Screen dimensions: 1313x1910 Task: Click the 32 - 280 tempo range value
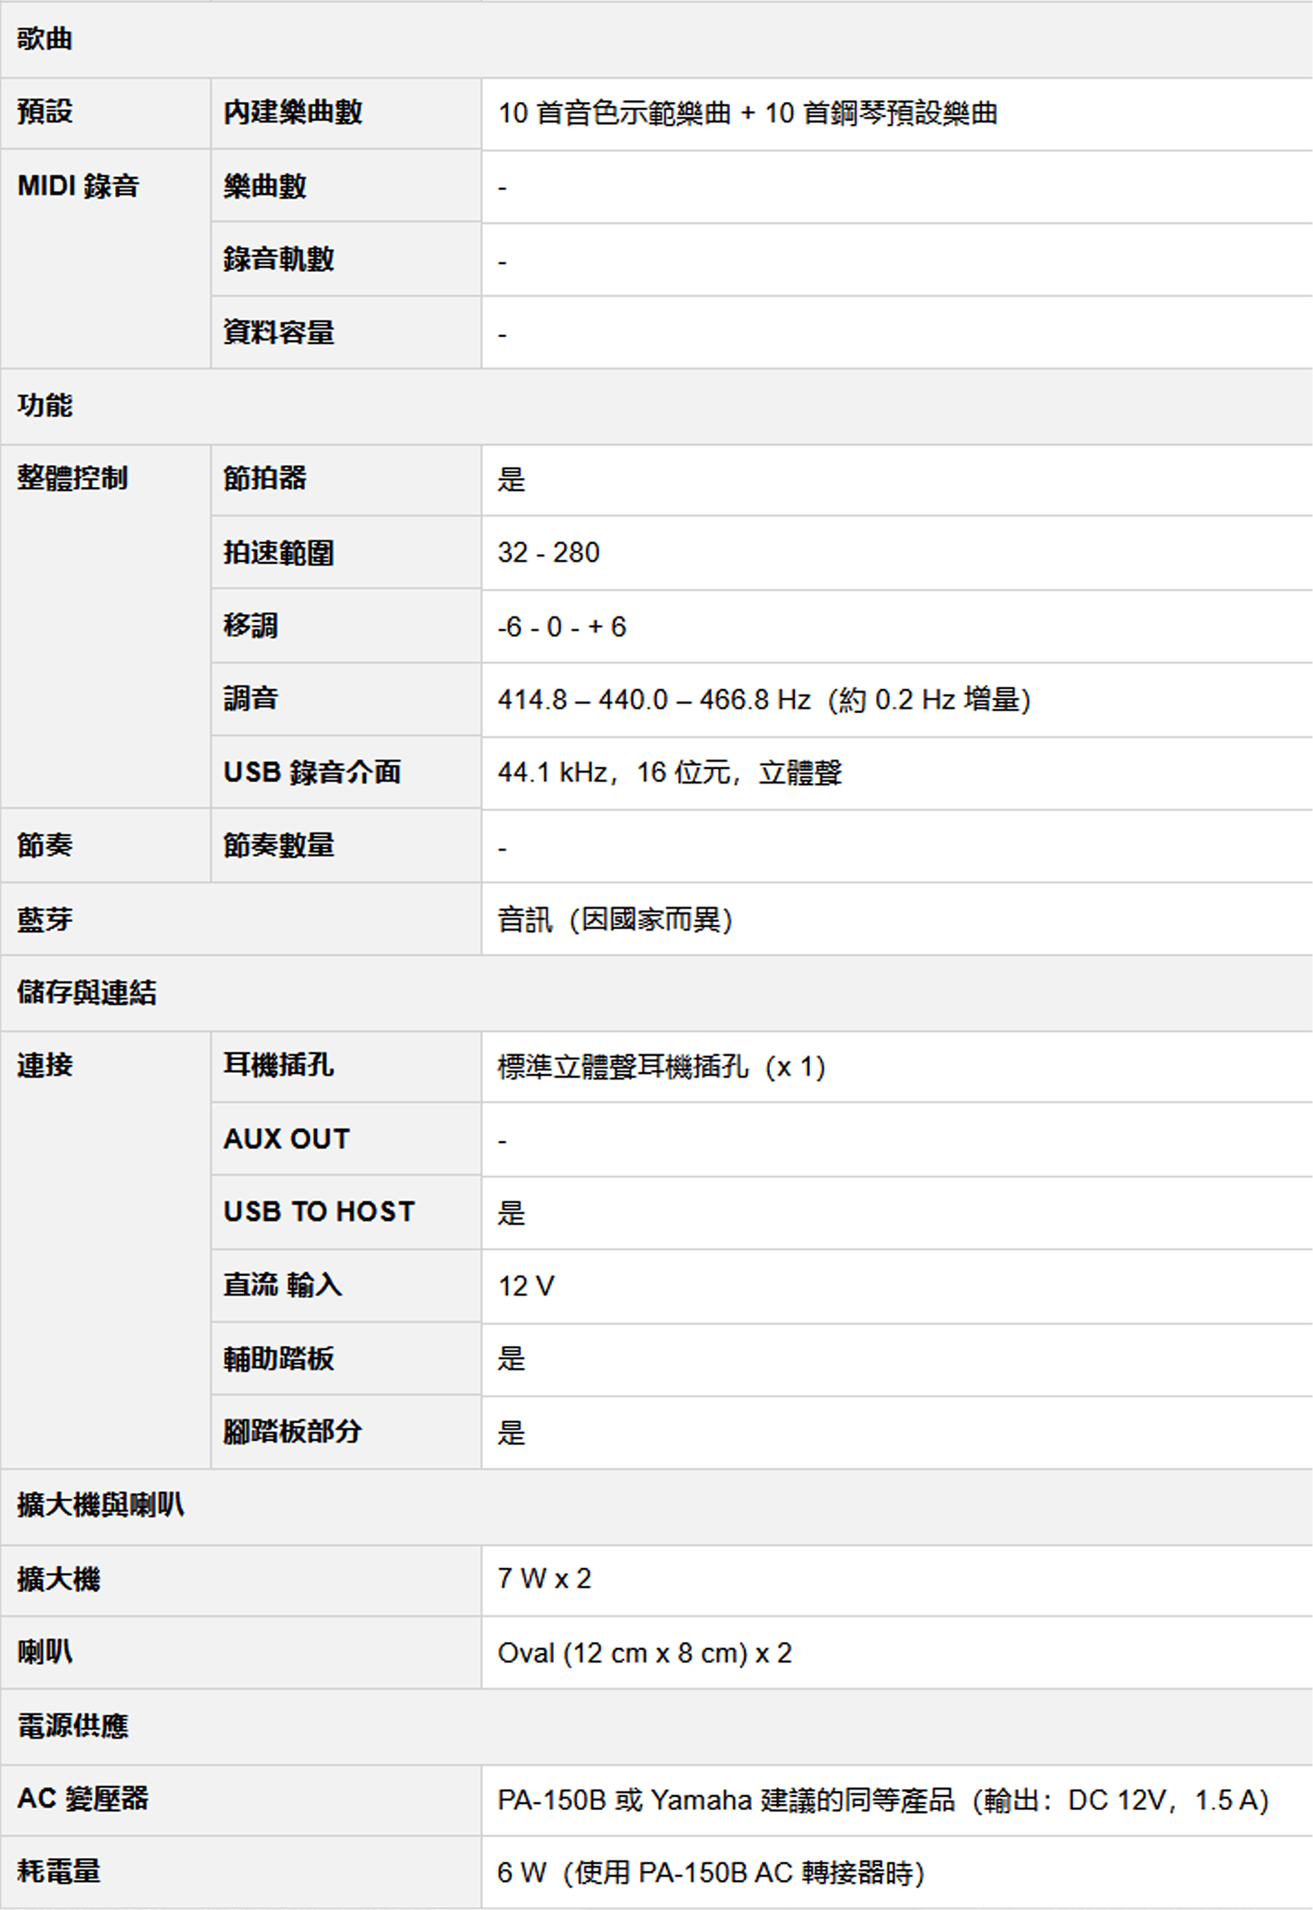click(x=548, y=553)
